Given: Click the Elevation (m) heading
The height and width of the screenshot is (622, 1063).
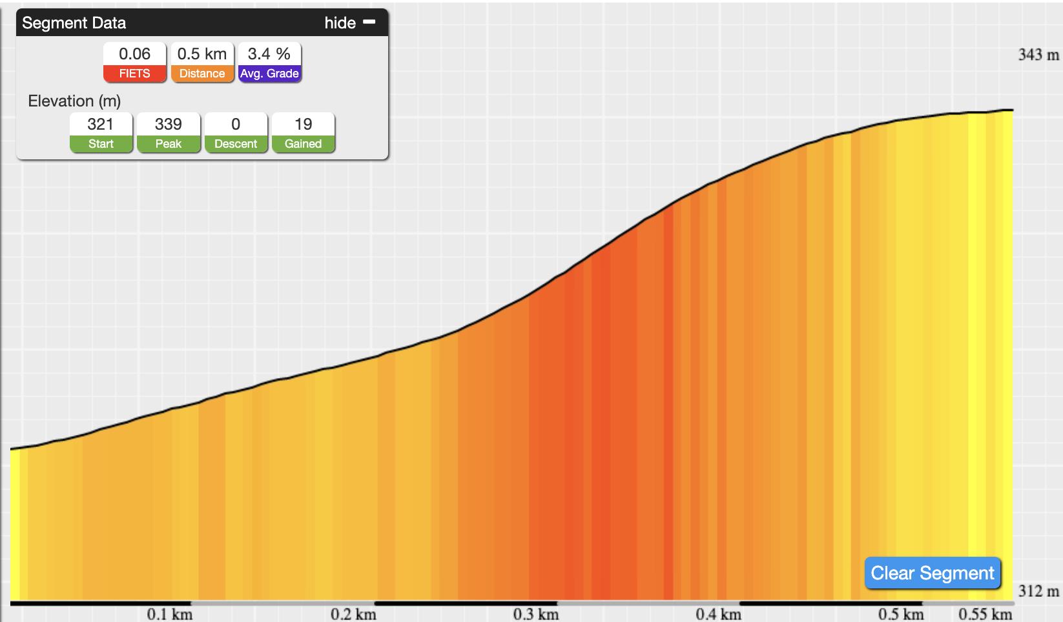Looking at the screenshot, I should pos(74,101).
